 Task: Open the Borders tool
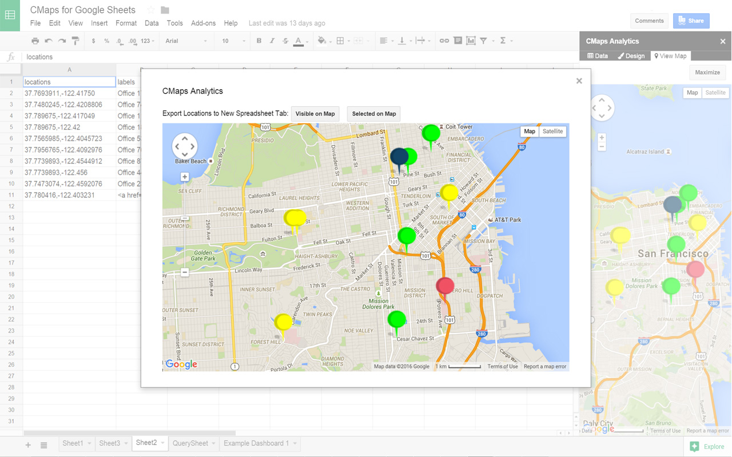(340, 41)
